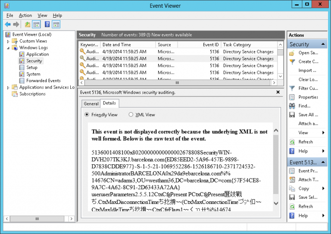Toggle the Show/Hide Console Tree icon
The width and height of the screenshot is (331, 234).
pos(36,25)
